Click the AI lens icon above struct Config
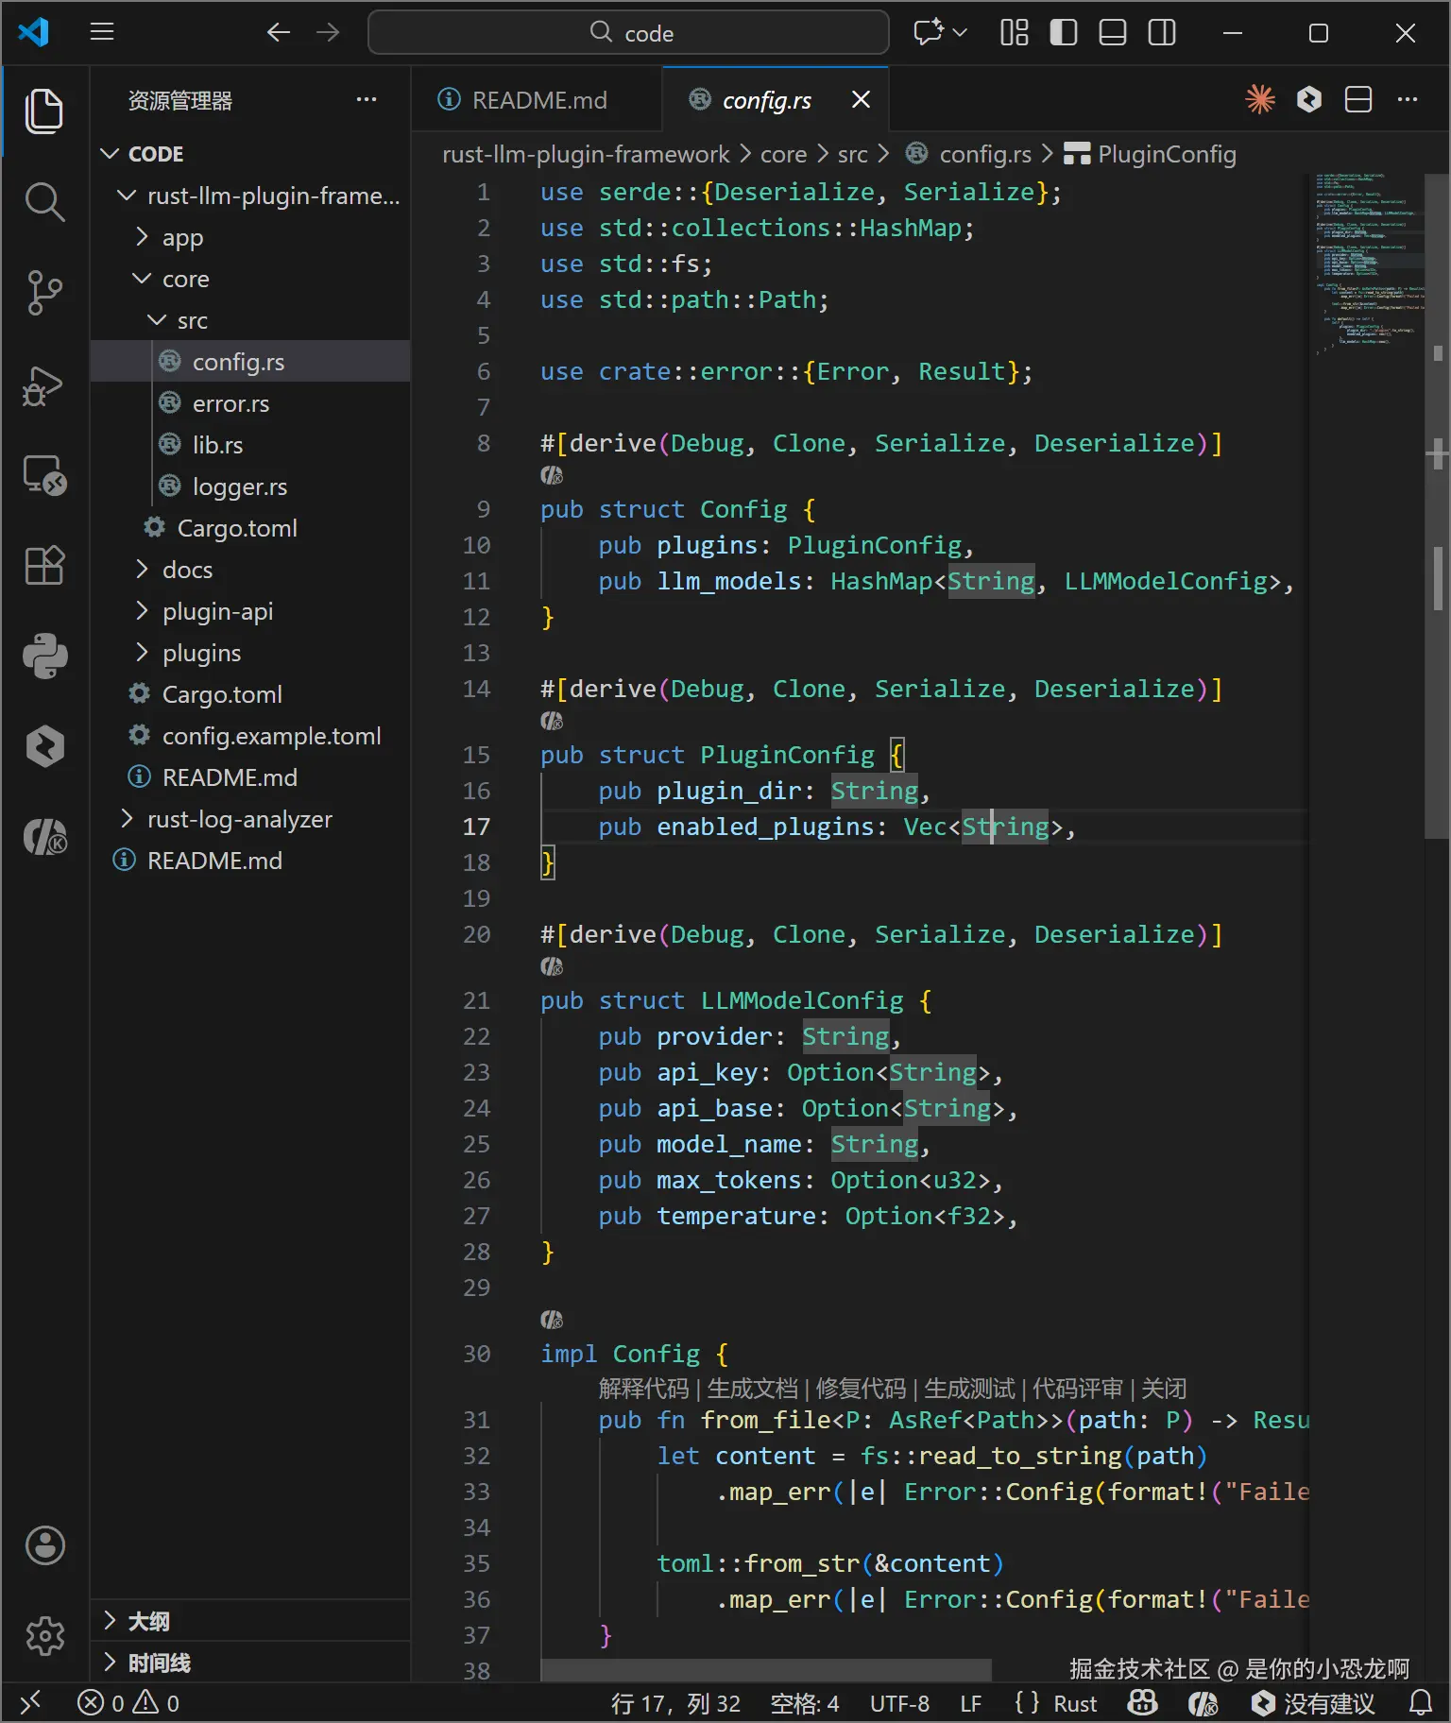 coord(552,475)
